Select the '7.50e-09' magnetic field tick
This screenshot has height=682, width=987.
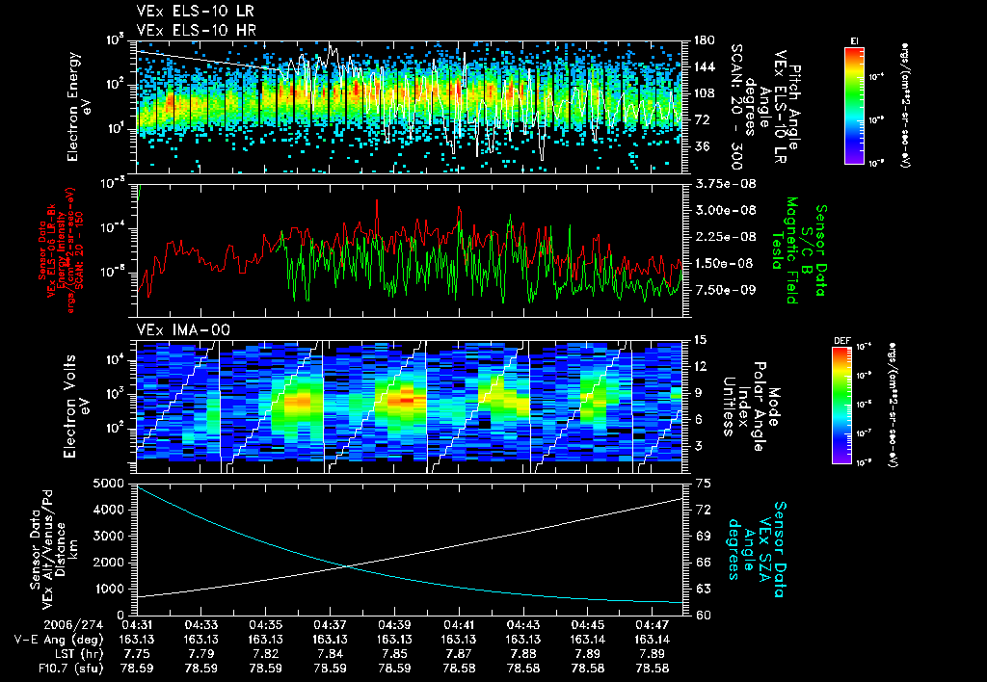tap(725, 290)
